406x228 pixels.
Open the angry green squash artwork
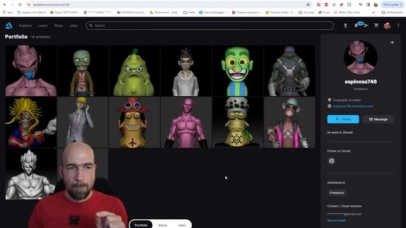pos(134,71)
